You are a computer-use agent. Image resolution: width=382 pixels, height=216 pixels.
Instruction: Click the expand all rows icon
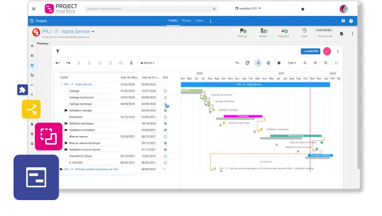(89, 63)
